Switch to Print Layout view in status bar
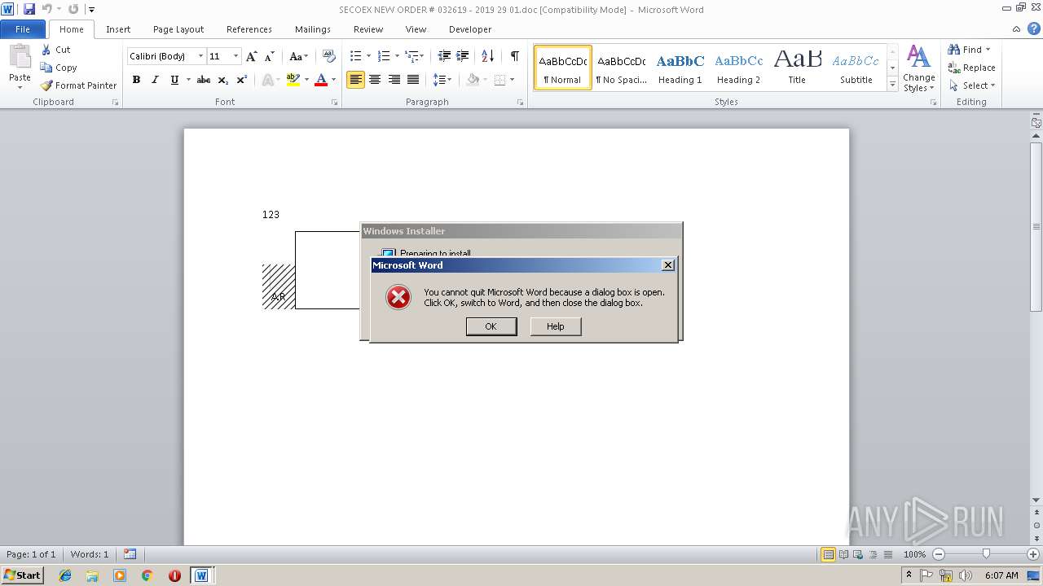 (x=828, y=554)
